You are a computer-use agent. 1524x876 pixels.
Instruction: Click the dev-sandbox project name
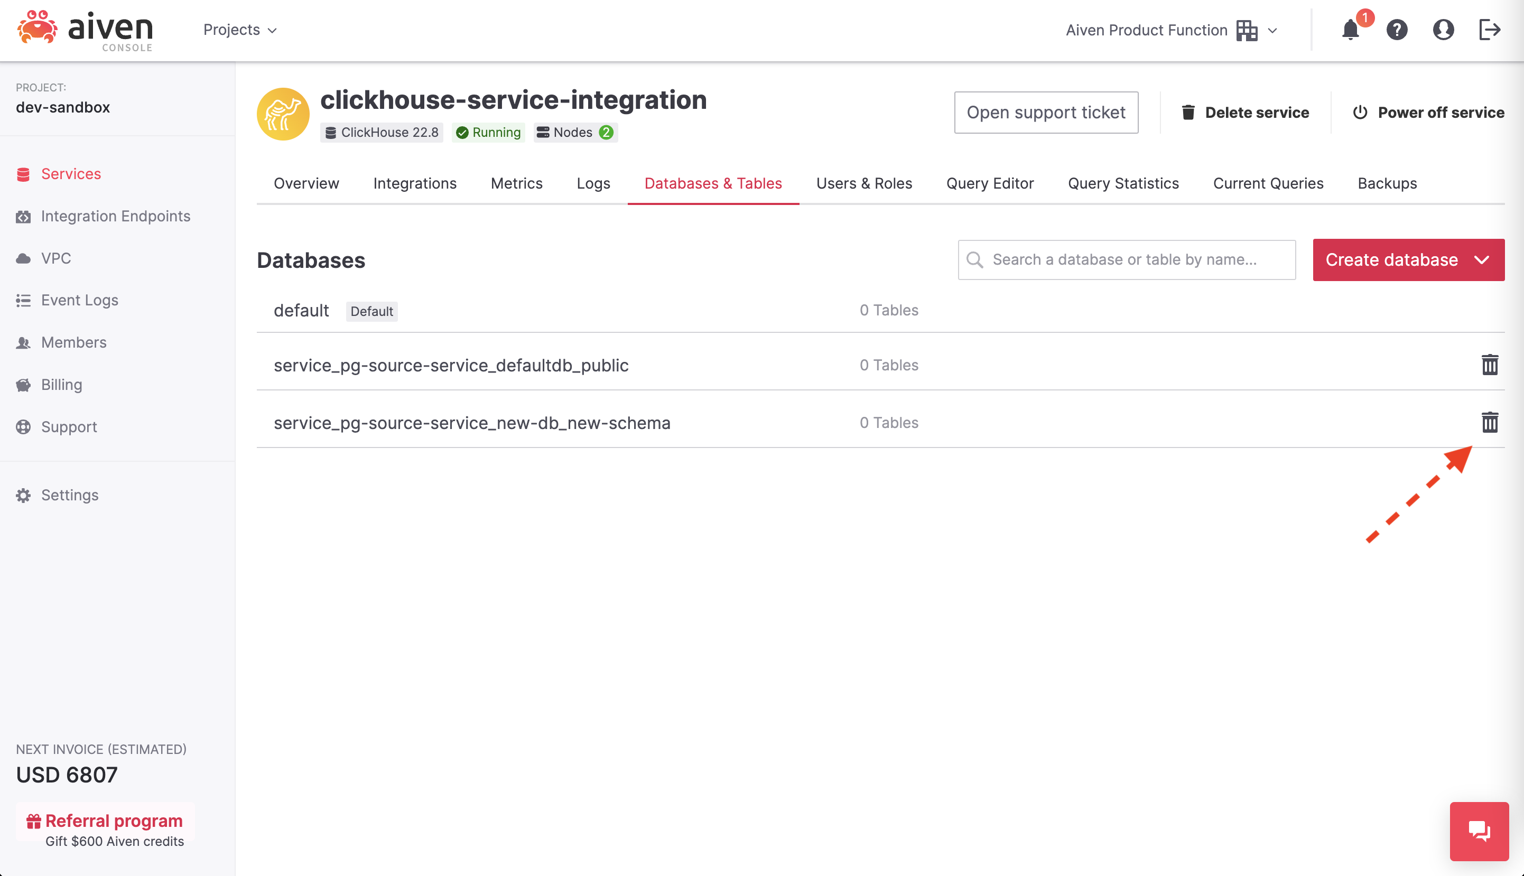[62, 107]
